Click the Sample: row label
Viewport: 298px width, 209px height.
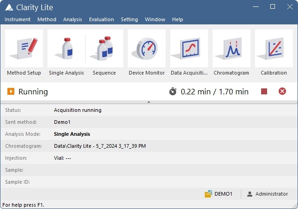(x=14, y=170)
